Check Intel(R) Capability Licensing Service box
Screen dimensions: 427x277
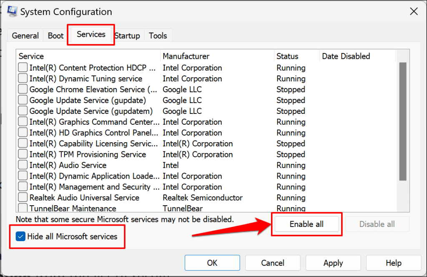point(23,144)
